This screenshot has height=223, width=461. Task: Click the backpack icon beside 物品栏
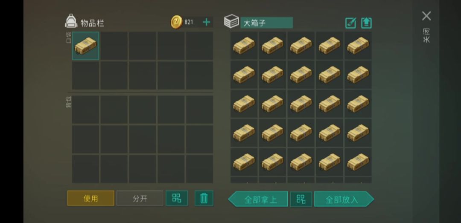(71, 21)
